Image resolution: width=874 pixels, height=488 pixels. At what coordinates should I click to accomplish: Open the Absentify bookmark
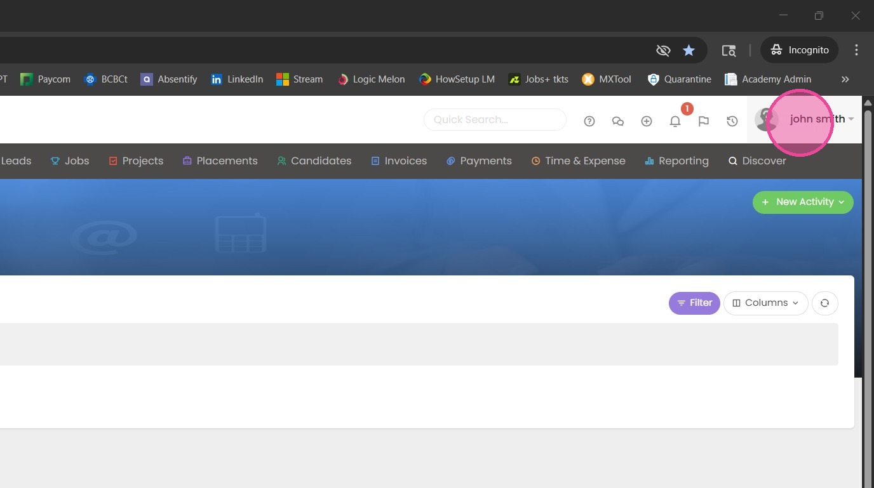tap(169, 79)
